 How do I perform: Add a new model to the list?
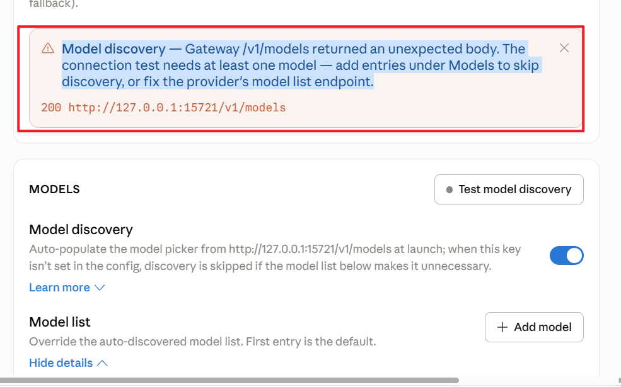point(534,327)
